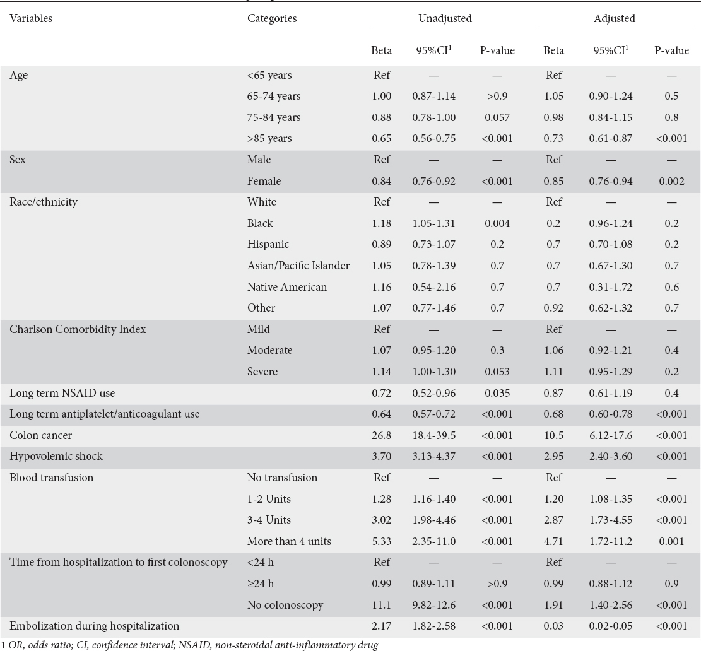
Task: Select the Native American category cell
Action: pos(286,287)
